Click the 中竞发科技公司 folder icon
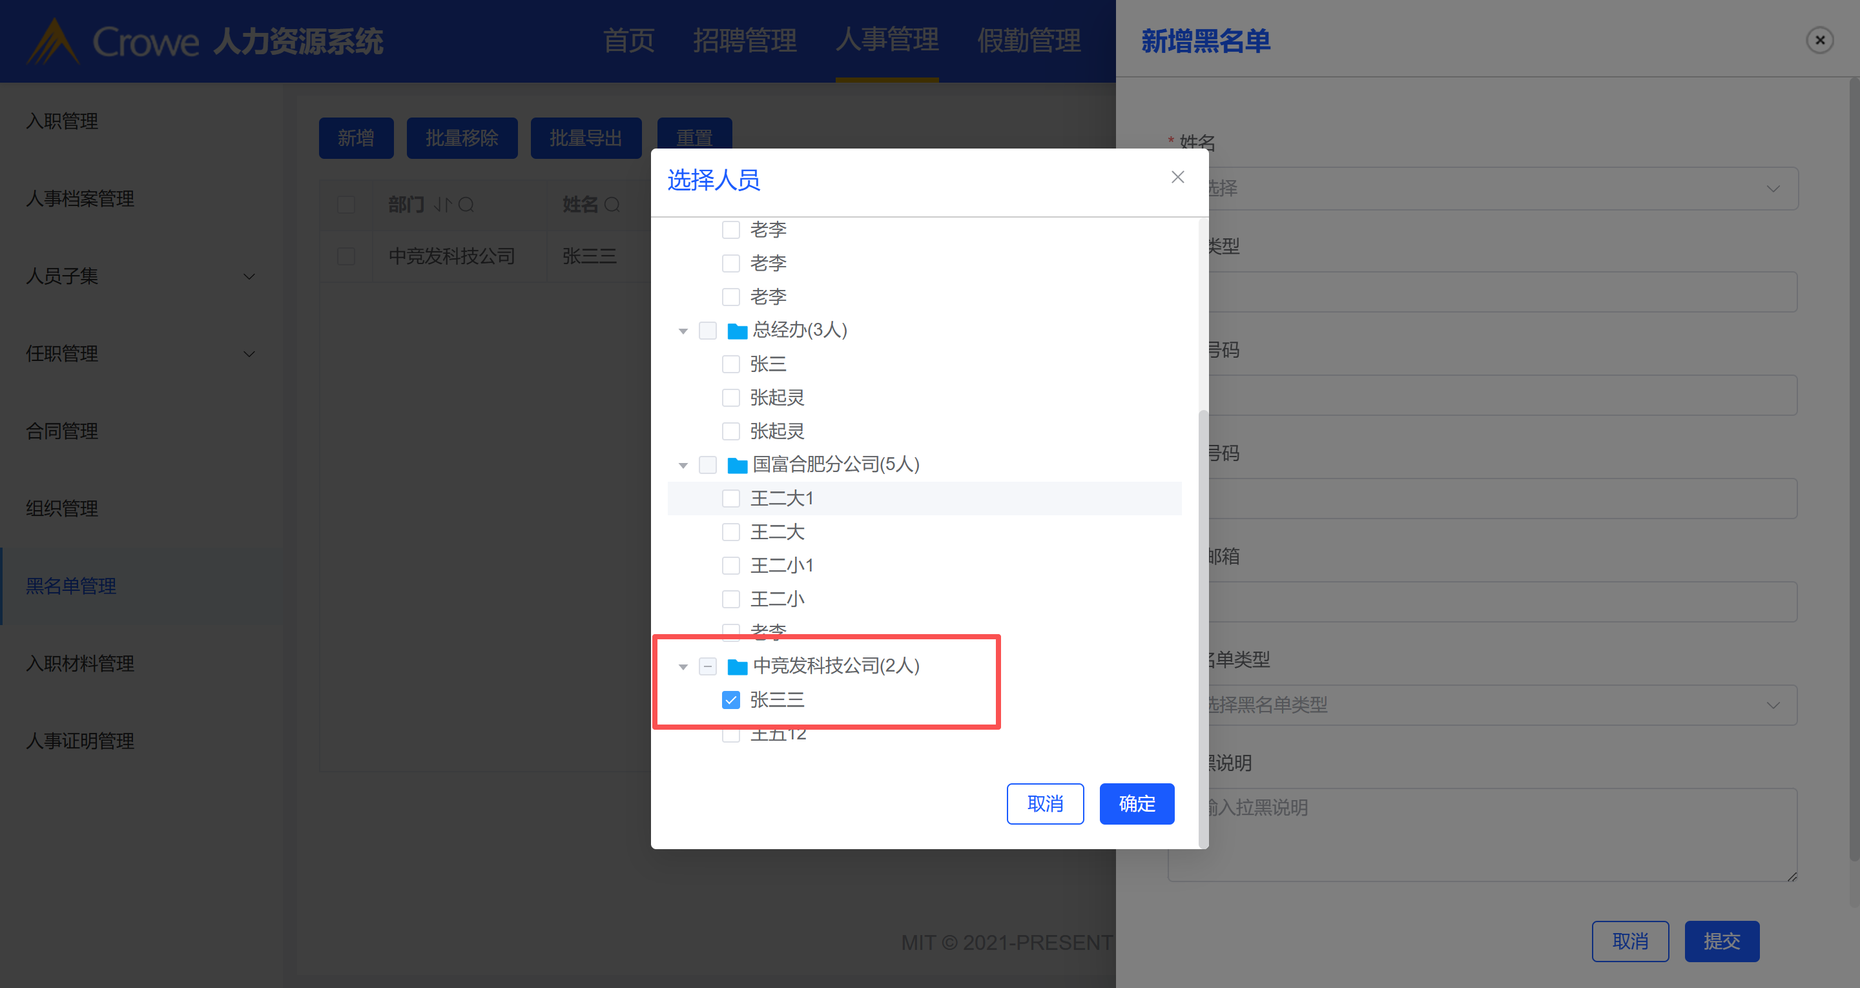 pos(736,666)
